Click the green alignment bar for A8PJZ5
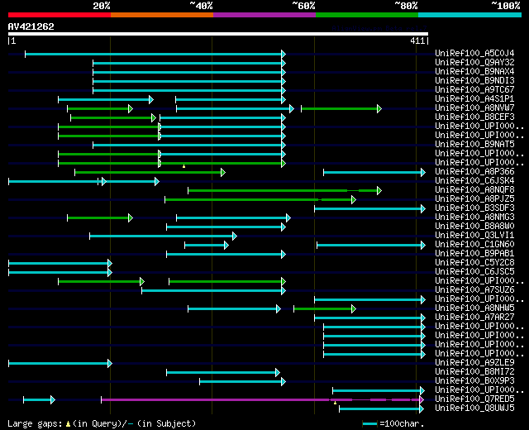 tap(260, 200)
